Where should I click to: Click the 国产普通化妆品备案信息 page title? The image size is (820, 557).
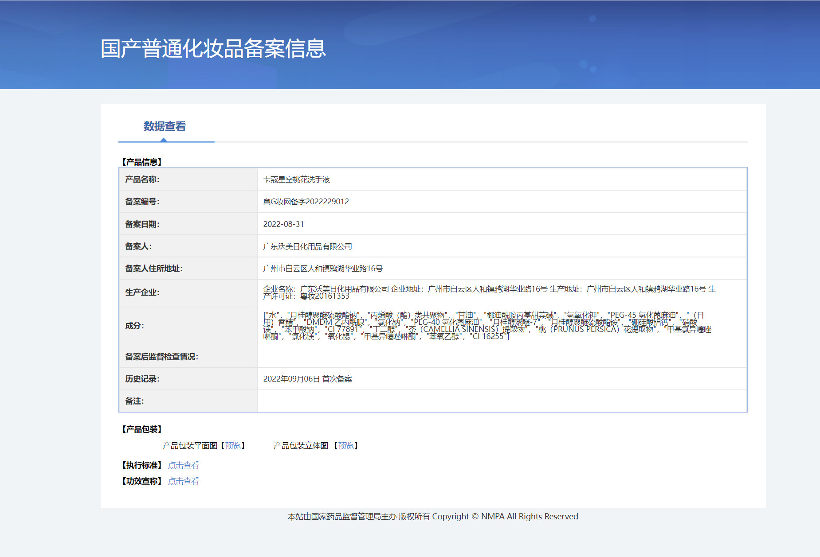click(x=213, y=49)
